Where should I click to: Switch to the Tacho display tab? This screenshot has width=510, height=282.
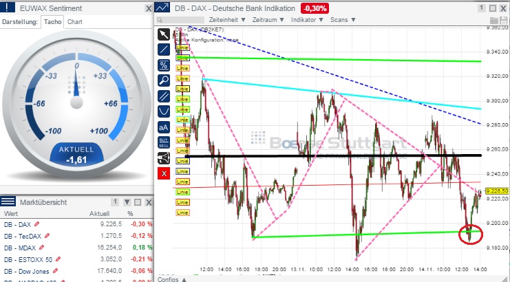(52, 22)
